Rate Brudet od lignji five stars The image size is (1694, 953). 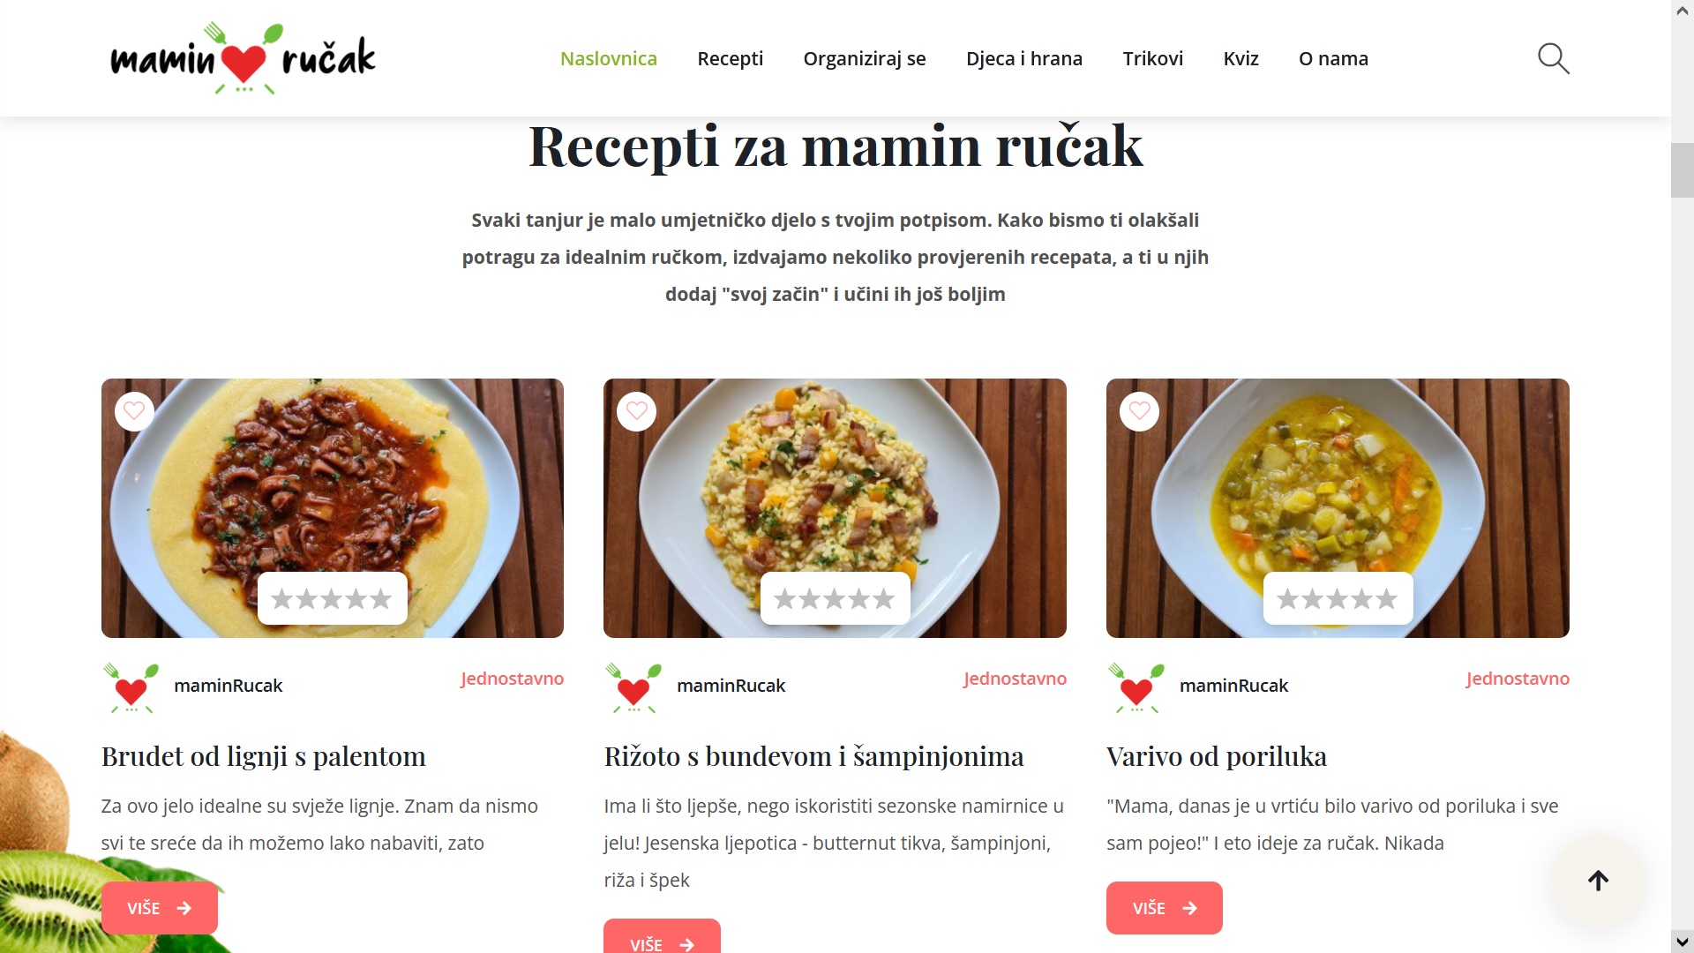[381, 599]
